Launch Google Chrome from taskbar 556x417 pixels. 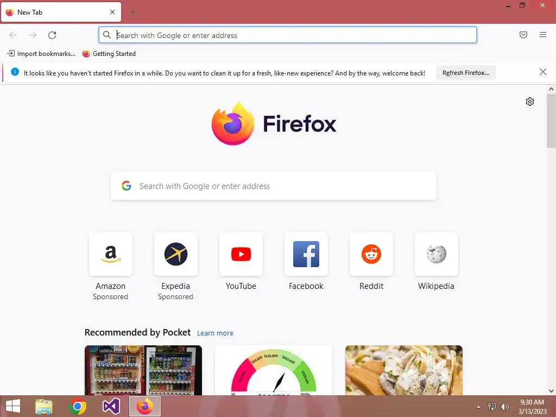coord(78,406)
